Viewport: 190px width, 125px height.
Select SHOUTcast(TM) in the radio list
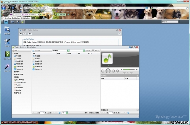pyautogui.click(x=20, y=82)
